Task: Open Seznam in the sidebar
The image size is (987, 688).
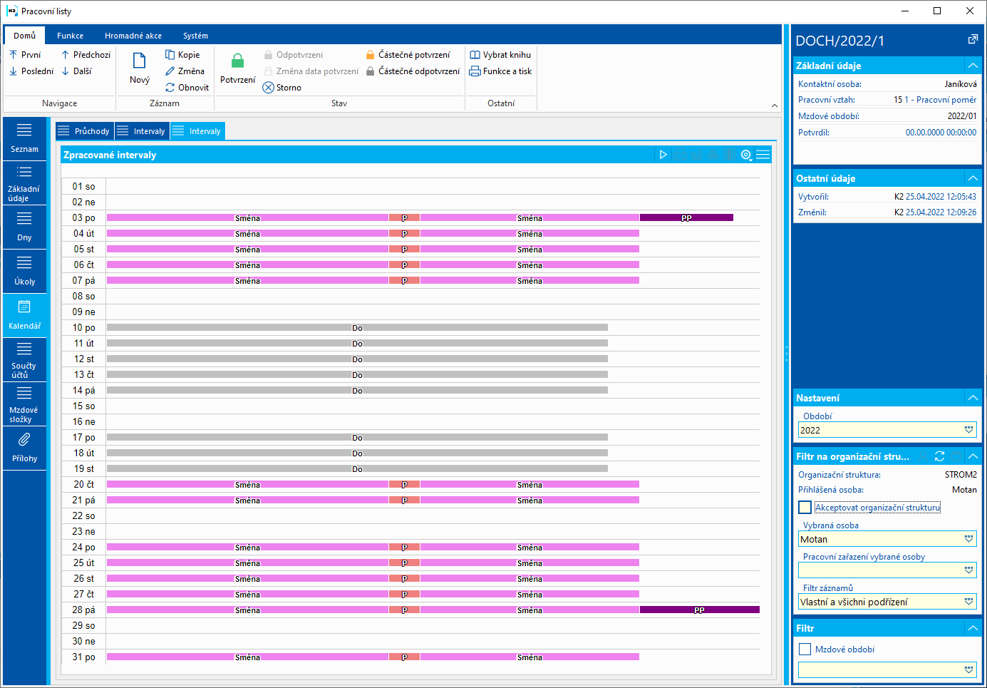Action: (24, 138)
